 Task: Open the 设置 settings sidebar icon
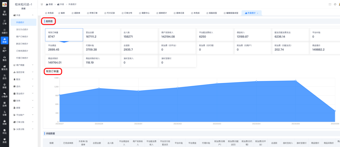4,113
